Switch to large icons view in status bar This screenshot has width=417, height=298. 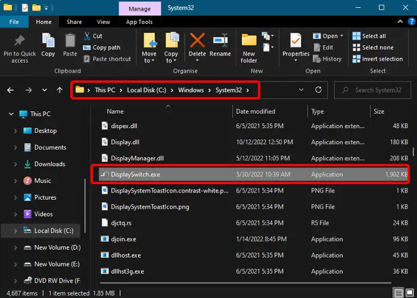[x=410, y=293]
